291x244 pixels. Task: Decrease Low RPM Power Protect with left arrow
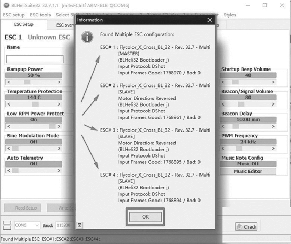click(x=9, y=126)
